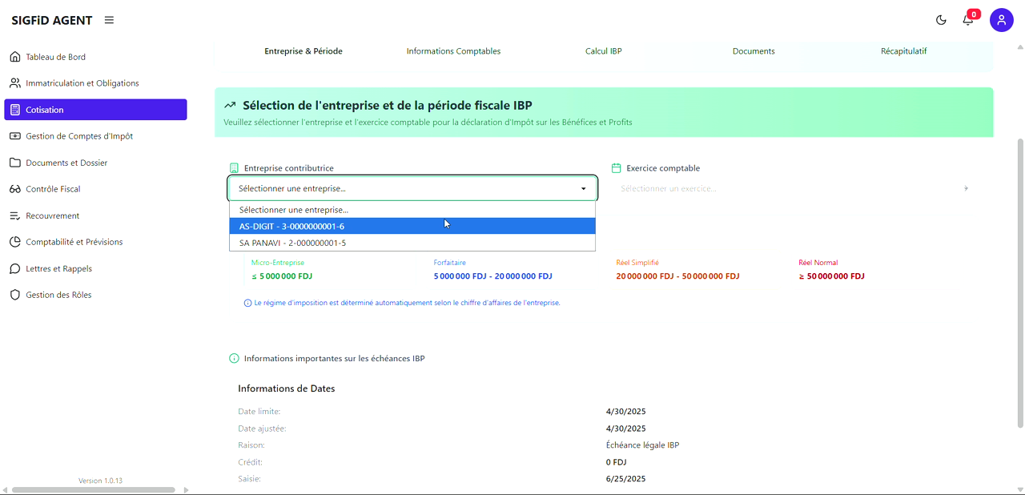
Task: Click the Cotisation calculator icon
Action: click(x=14, y=109)
